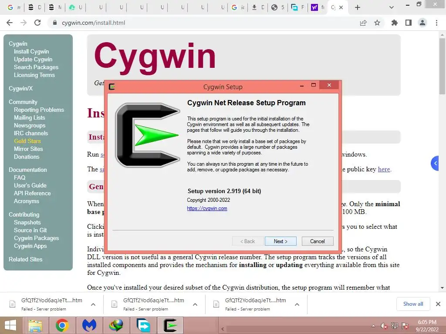Open Chrome profile avatar
446x334 pixels.
pyautogui.click(x=422, y=23)
